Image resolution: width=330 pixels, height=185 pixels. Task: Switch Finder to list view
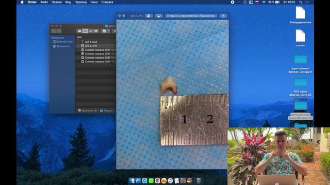(x=85, y=31)
